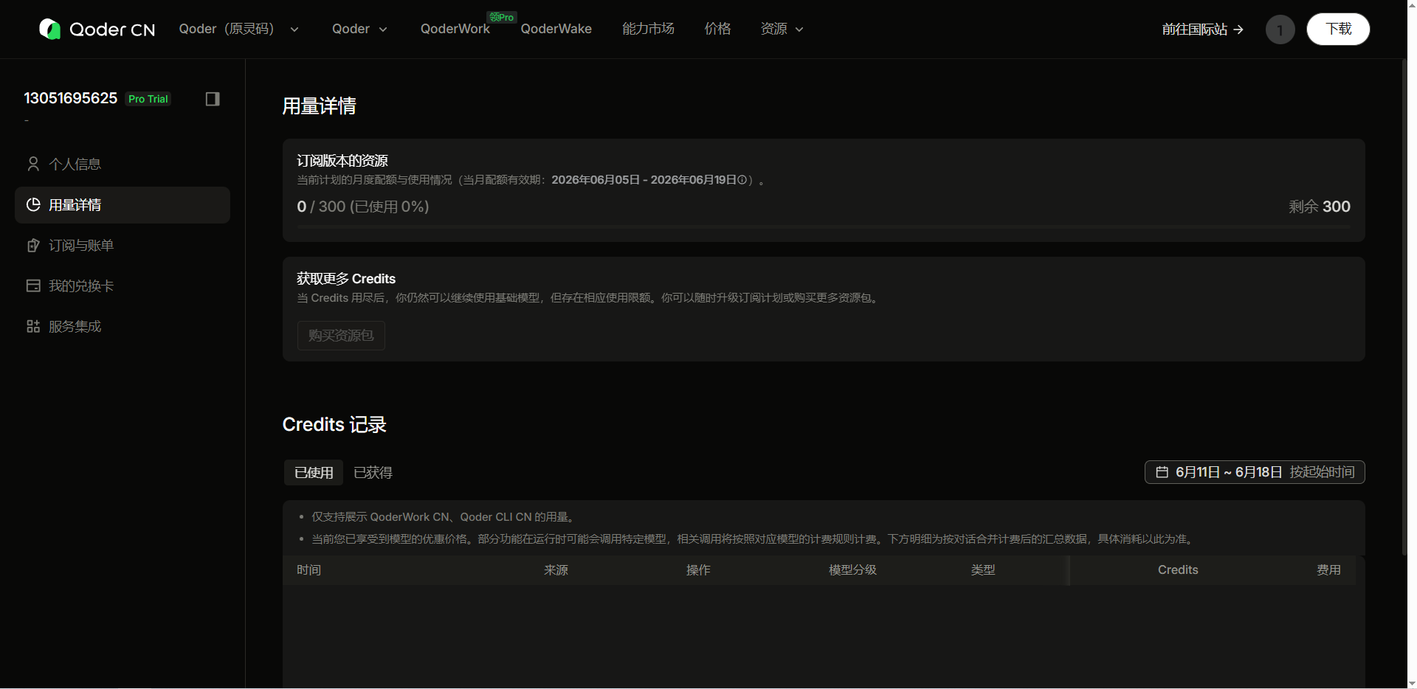This screenshot has height=689, width=1417.
Task: Open QoderWork in the top navigation
Action: 455,29
